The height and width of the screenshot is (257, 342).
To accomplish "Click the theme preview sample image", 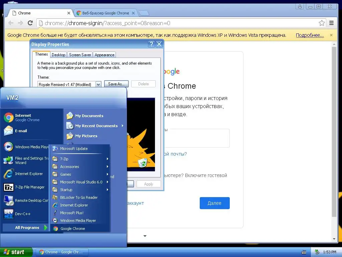I will pos(141,135).
